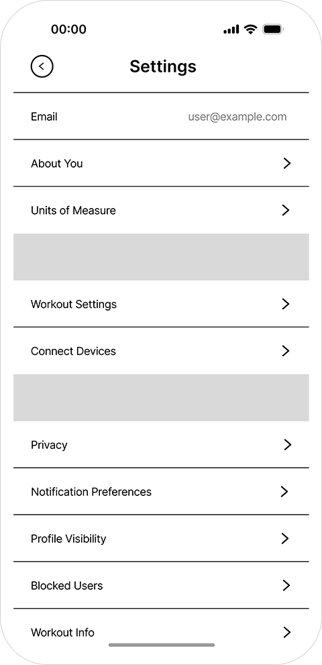
Task: Click the chevron beside About You
Action: (x=287, y=163)
